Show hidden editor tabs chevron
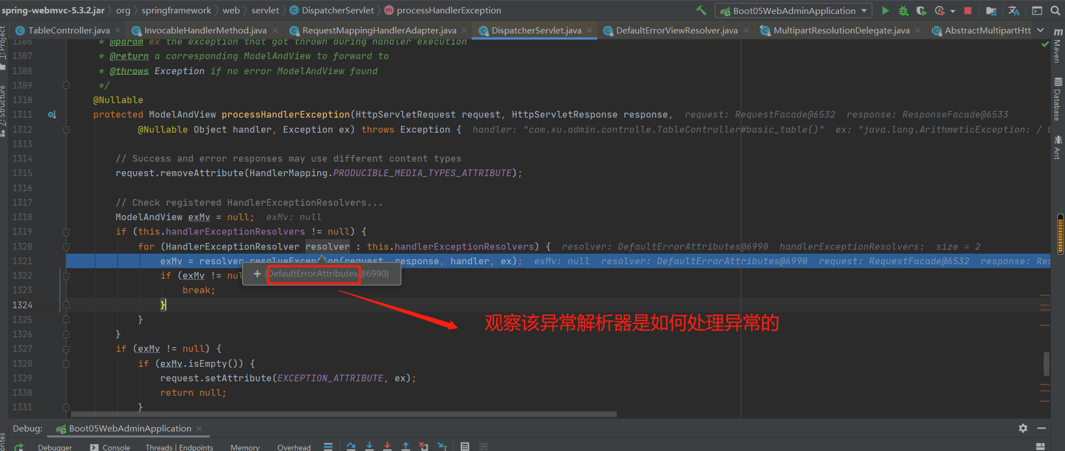The width and height of the screenshot is (1065, 451). (x=1040, y=30)
